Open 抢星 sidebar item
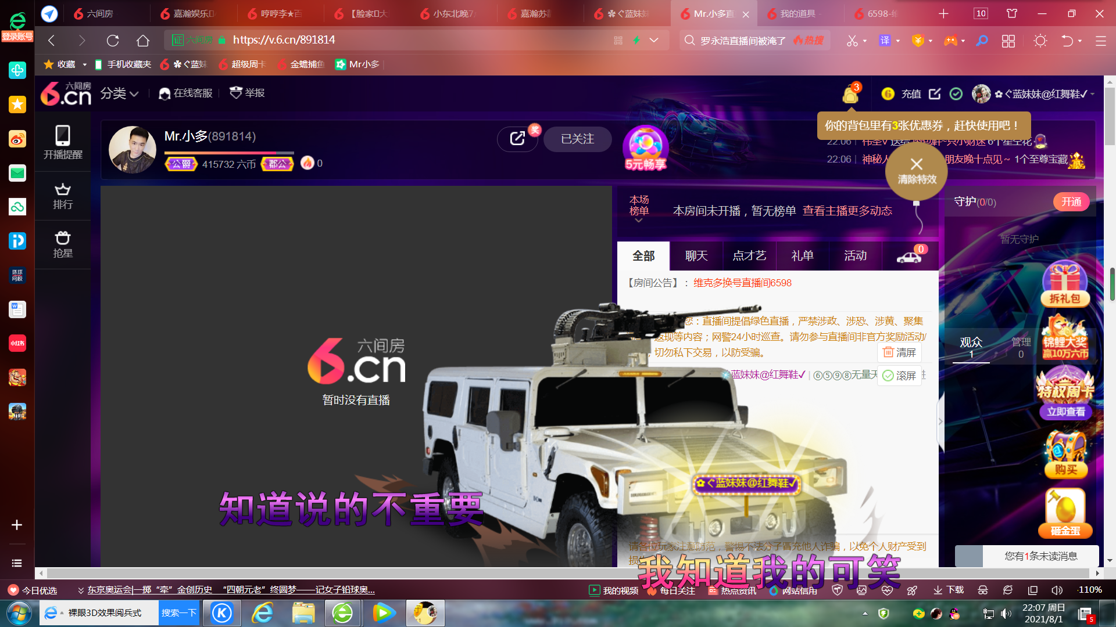Screen dimensions: 1116x627 pos(63,245)
